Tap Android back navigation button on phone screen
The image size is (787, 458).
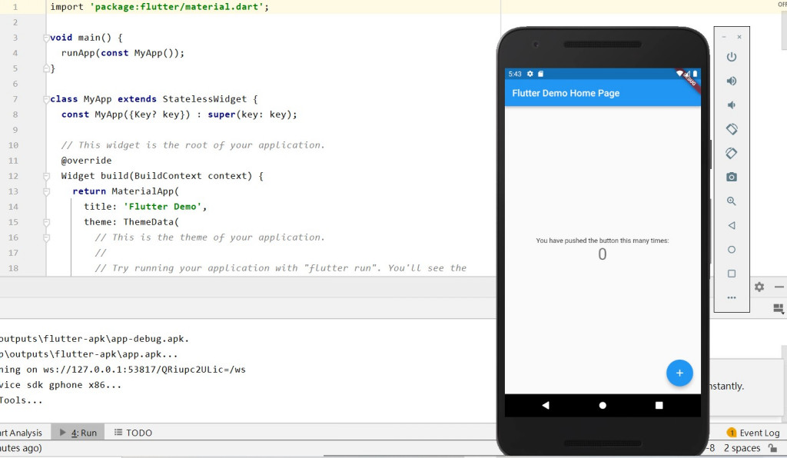(x=546, y=405)
